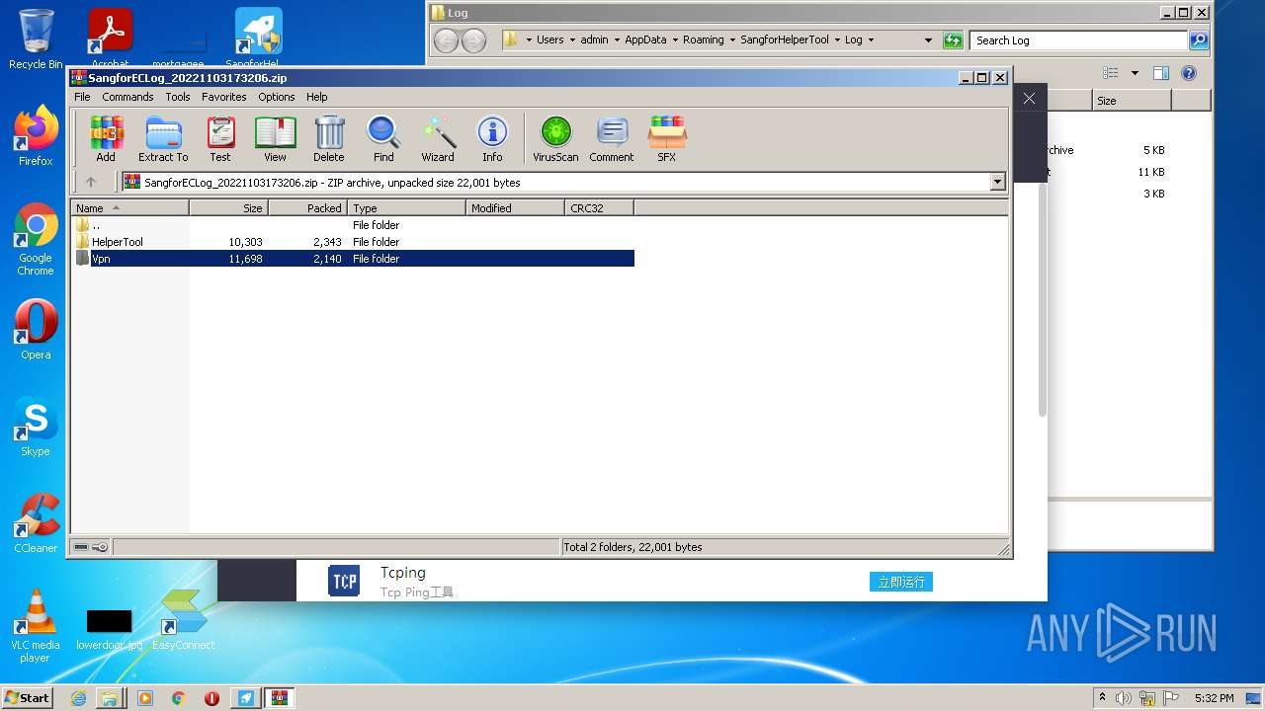Open the Options menu
This screenshot has width=1265, height=711.
click(x=277, y=97)
